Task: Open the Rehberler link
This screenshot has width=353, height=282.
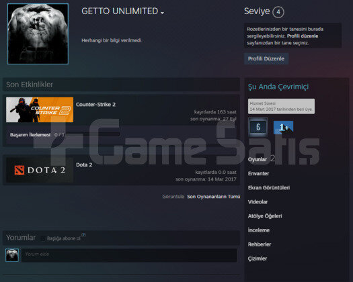Action: 260,244
